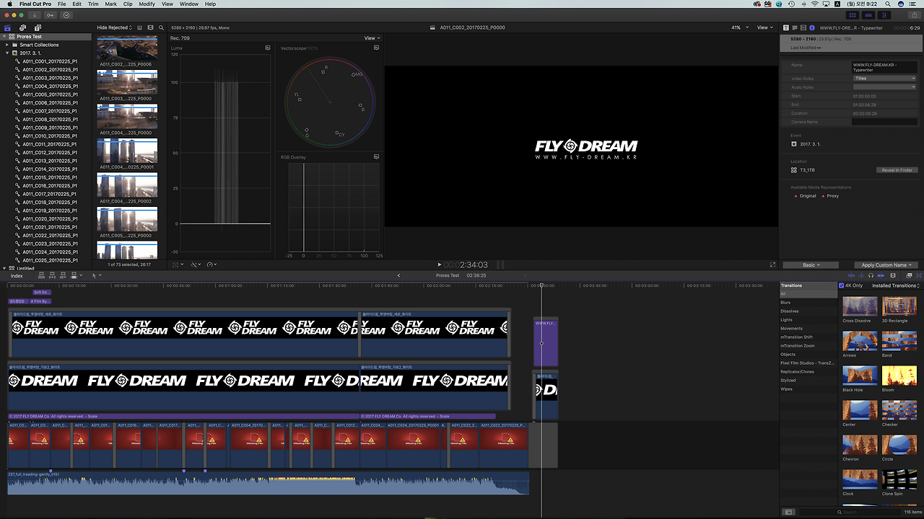Open the Info inspector icon

click(x=812, y=27)
